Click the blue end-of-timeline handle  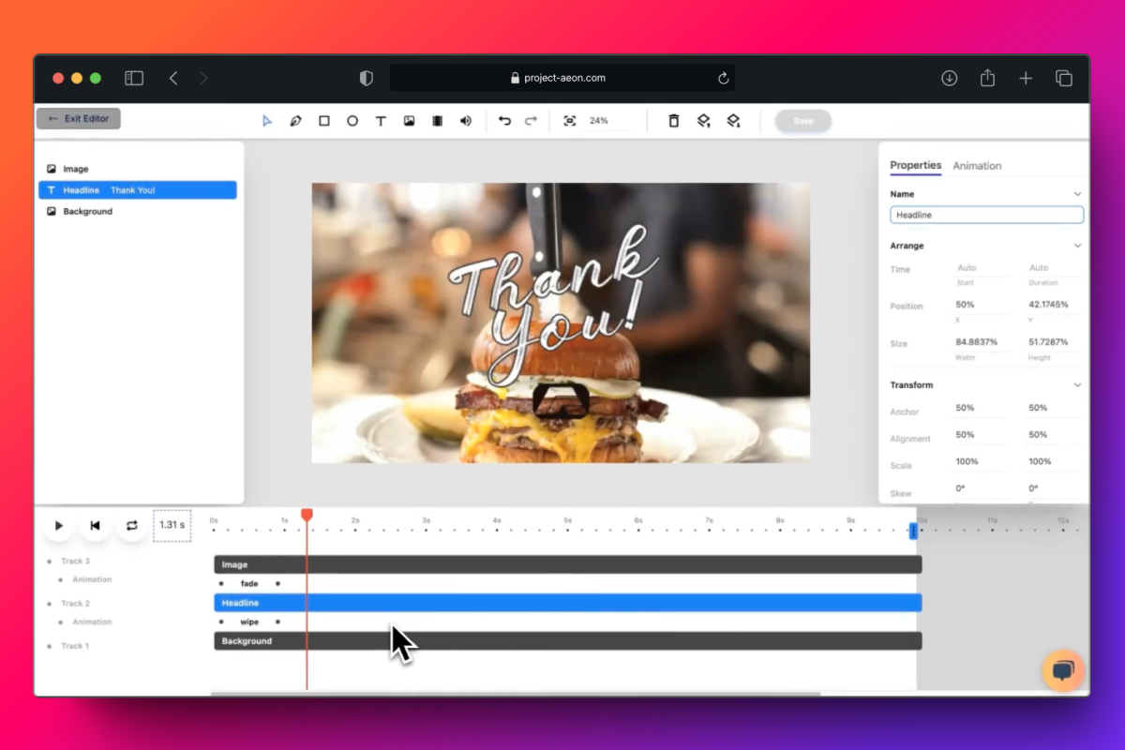(x=913, y=531)
